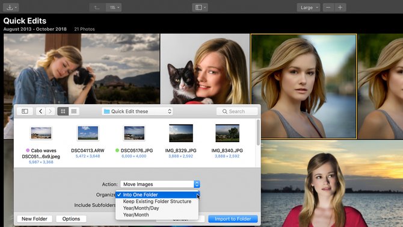Click the 21 Photos count text
The image size is (403, 227).
84,29
